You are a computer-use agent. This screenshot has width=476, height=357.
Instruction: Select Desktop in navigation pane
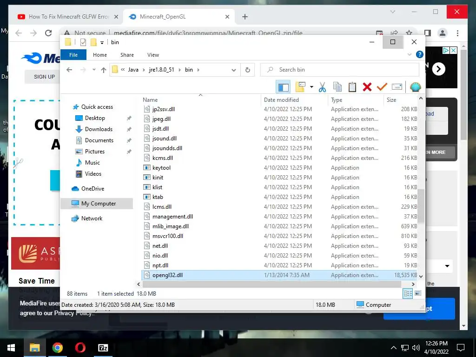pos(95,118)
